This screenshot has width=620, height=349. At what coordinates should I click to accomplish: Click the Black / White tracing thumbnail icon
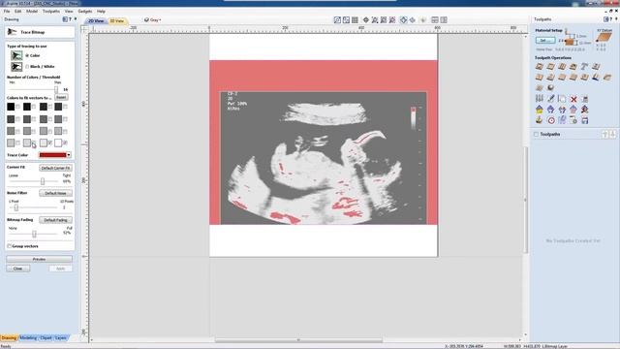click(16, 67)
